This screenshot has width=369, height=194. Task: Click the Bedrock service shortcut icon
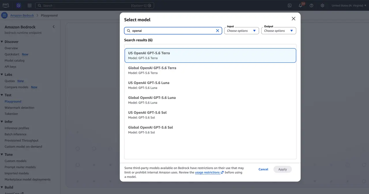tap(18, 5)
